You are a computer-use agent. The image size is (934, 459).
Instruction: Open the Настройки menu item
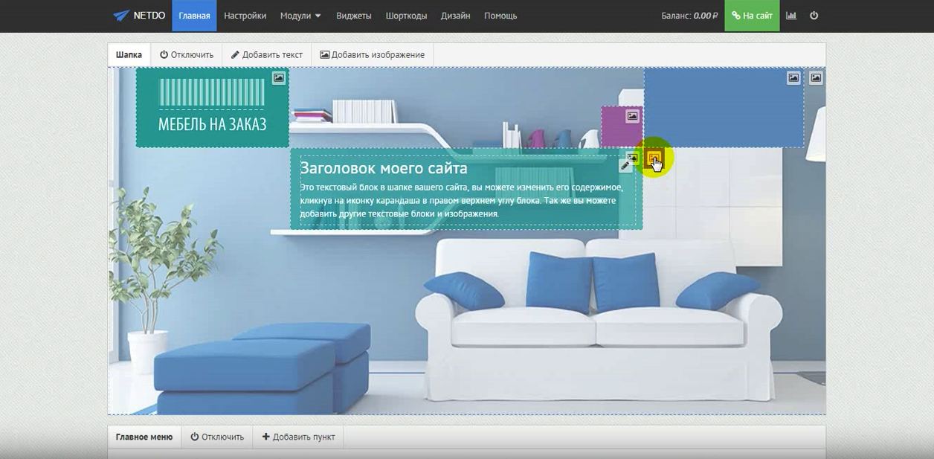pyautogui.click(x=245, y=16)
